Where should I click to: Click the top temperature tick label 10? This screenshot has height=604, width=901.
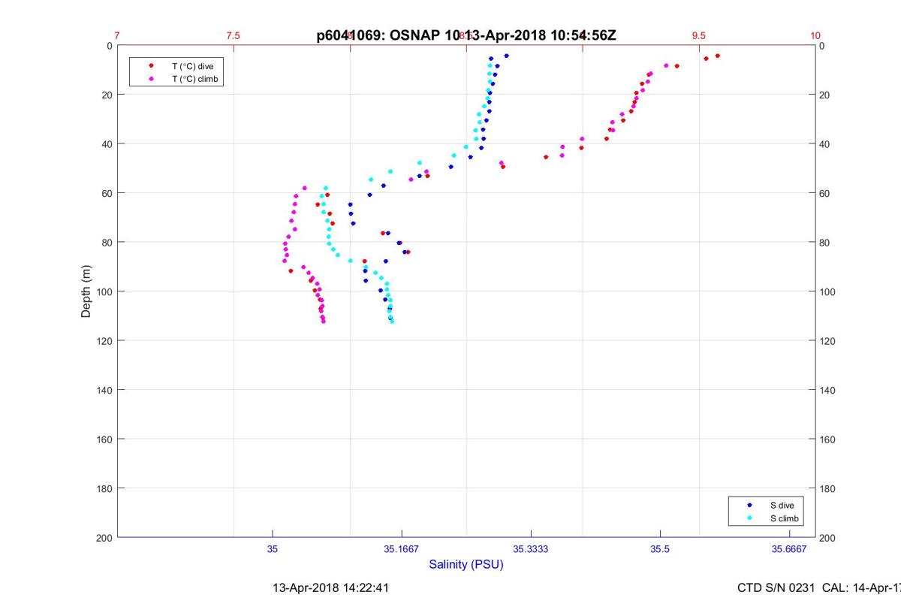(815, 35)
